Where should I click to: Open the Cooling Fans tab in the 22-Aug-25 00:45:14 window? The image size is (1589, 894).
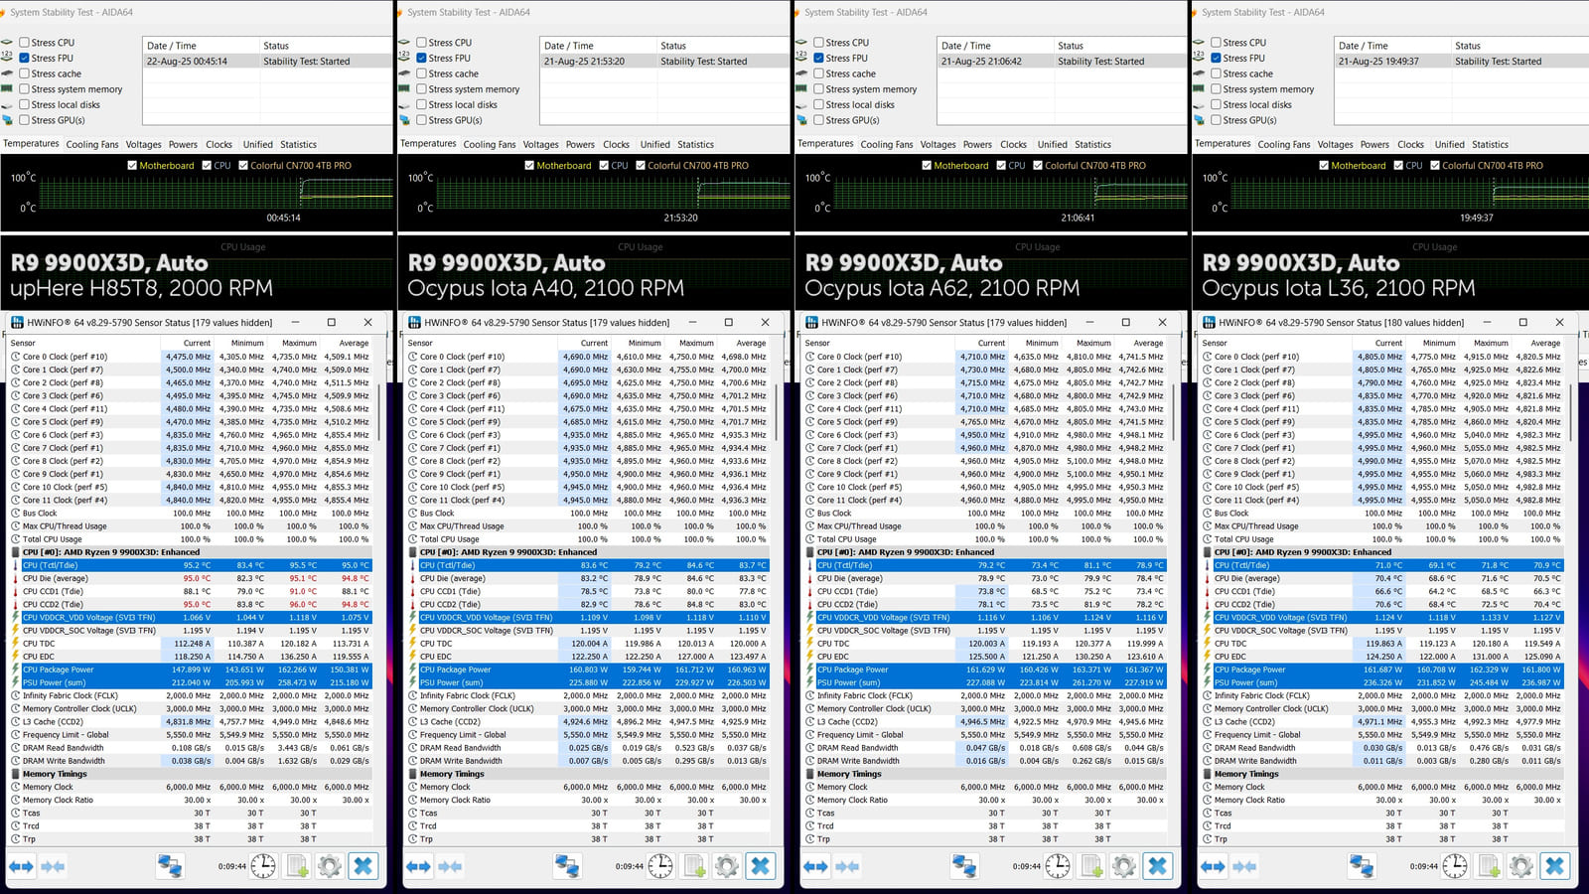[92, 144]
